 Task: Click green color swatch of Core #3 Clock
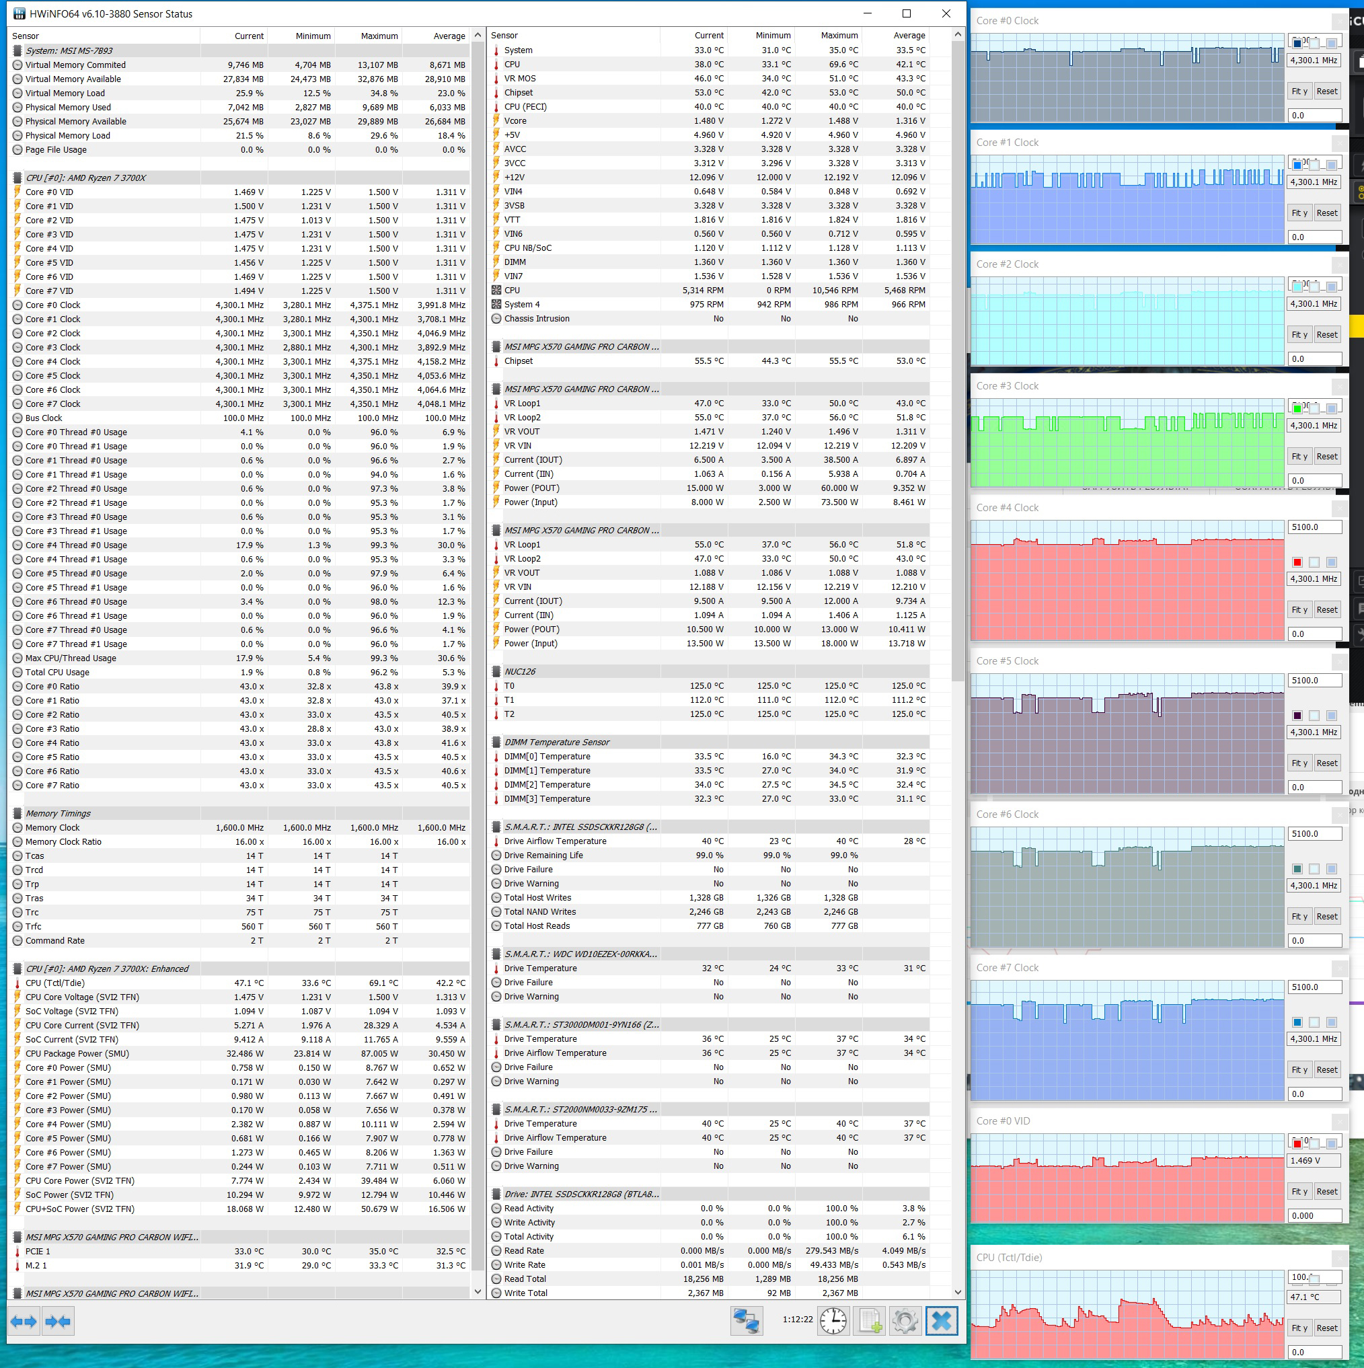[x=1297, y=408]
